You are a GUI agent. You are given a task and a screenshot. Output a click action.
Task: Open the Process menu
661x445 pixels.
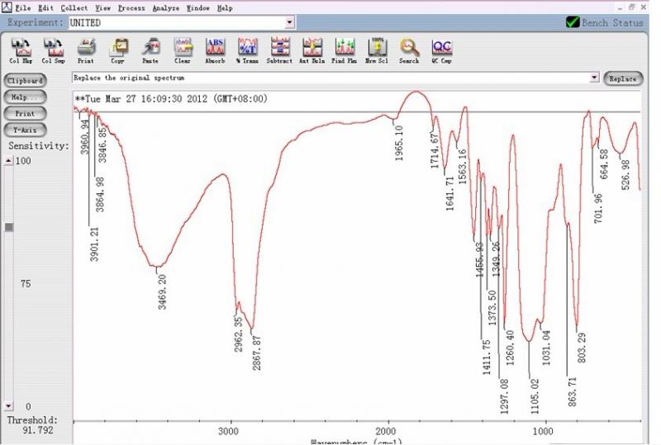[x=131, y=8]
